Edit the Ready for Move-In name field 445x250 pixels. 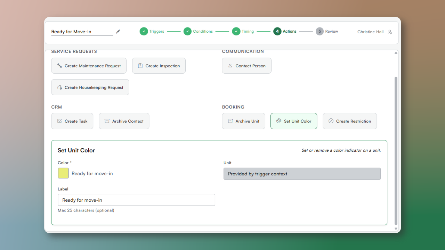click(x=82, y=32)
